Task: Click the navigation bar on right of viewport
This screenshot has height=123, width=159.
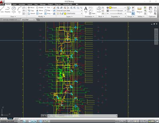Action: 156,37
